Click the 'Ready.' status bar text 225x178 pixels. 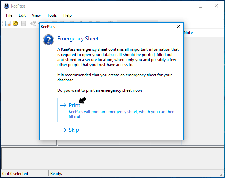pos(56,174)
